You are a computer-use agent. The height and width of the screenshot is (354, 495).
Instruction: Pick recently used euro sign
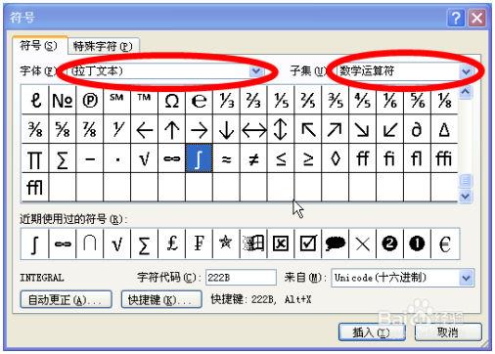(445, 243)
